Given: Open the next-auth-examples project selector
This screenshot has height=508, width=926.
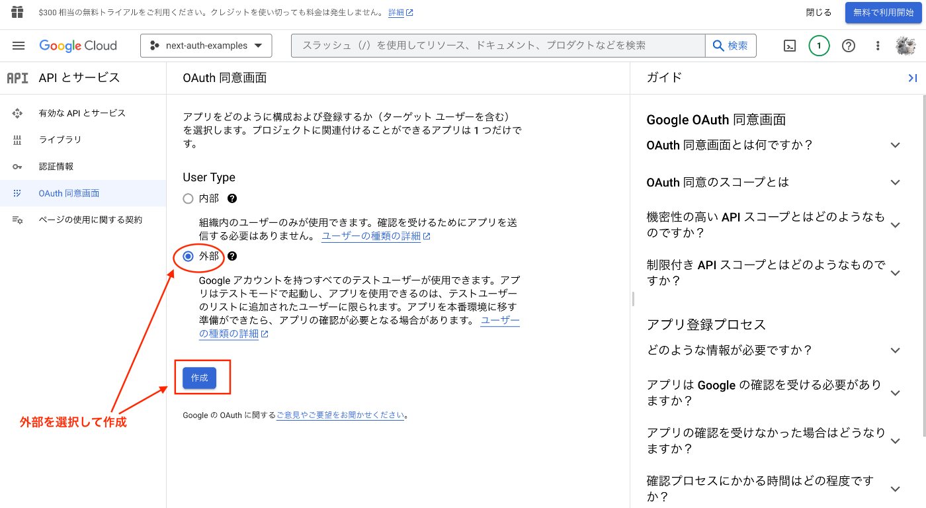Looking at the screenshot, I should click(x=206, y=46).
